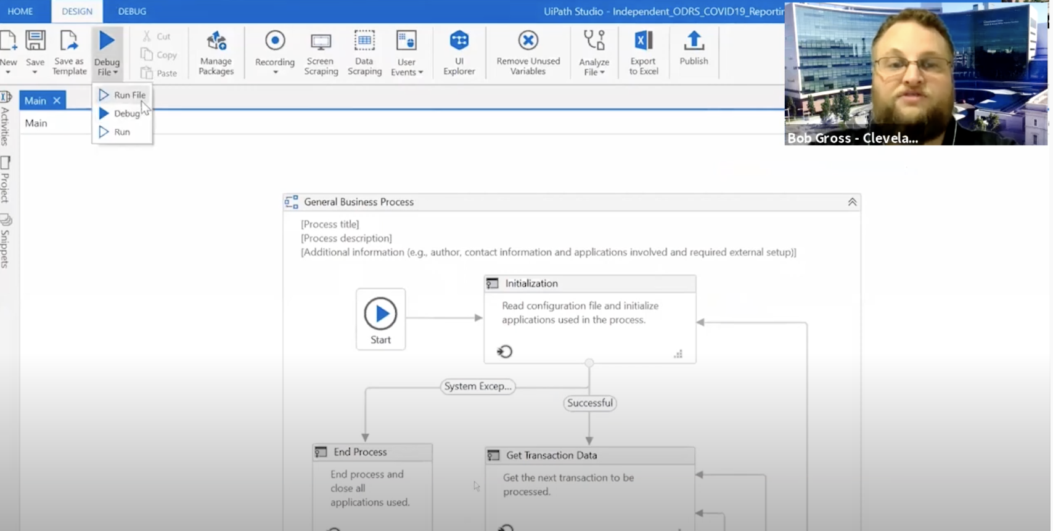Expand Recording dropdown arrow
This screenshot has width=1053, height=531.
[275, 73]
